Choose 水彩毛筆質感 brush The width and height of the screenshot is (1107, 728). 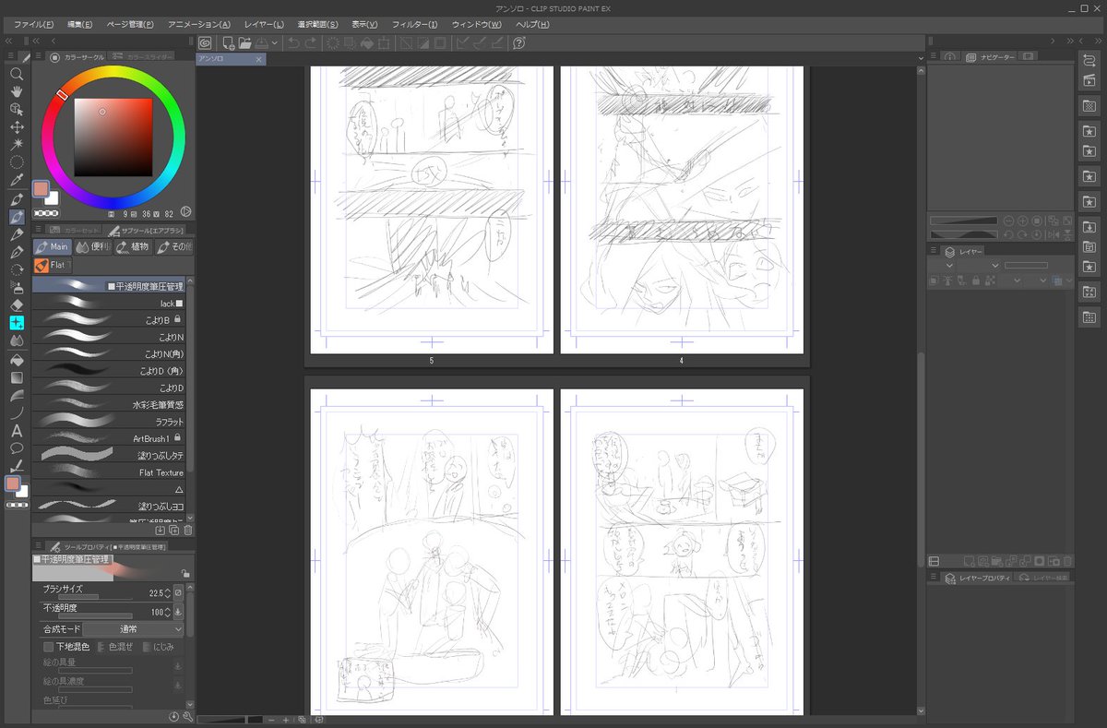109,404
